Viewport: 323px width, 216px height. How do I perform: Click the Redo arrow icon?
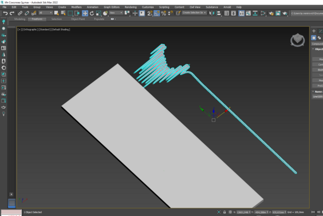(12, 13)
